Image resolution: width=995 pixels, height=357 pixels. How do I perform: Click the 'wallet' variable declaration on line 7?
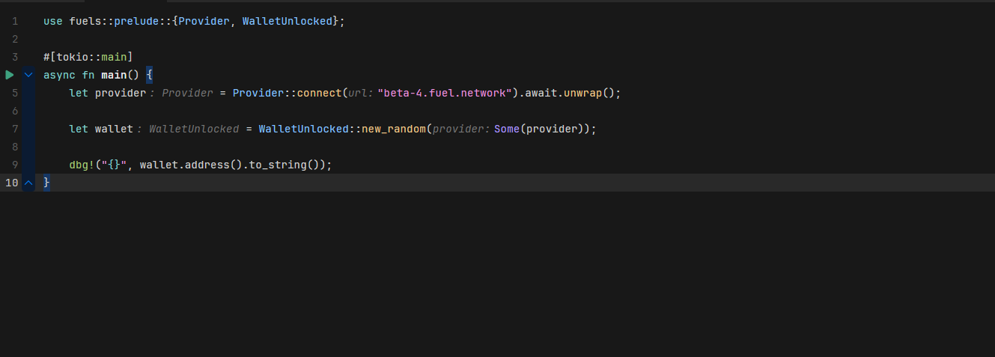tap(114, 129)
